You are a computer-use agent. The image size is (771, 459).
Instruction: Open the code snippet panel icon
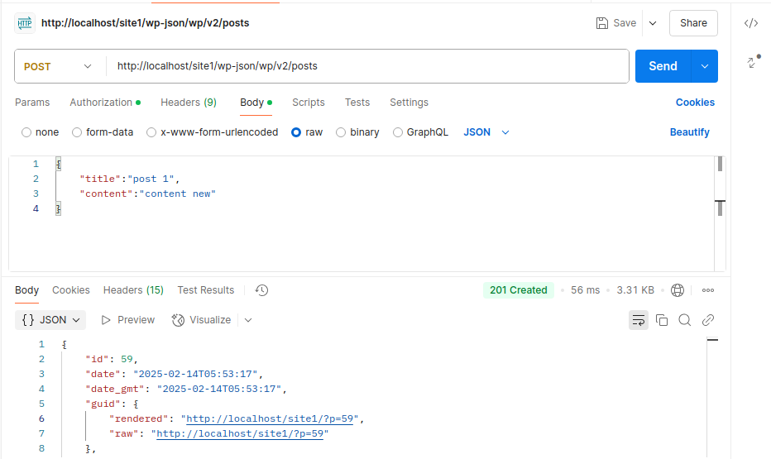(x=751, y=23)
